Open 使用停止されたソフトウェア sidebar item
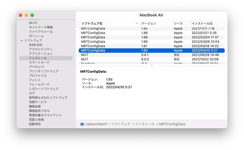Viewport: 244px width, 150px height. coord(48,98)
